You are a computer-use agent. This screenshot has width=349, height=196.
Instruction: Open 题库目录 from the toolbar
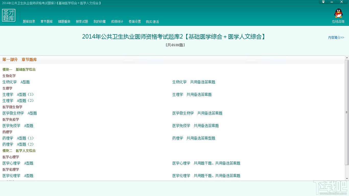[x=29, y=21]
